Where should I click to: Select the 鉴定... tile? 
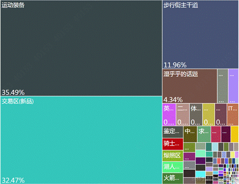pyautogui.click(x=172, y=132)
